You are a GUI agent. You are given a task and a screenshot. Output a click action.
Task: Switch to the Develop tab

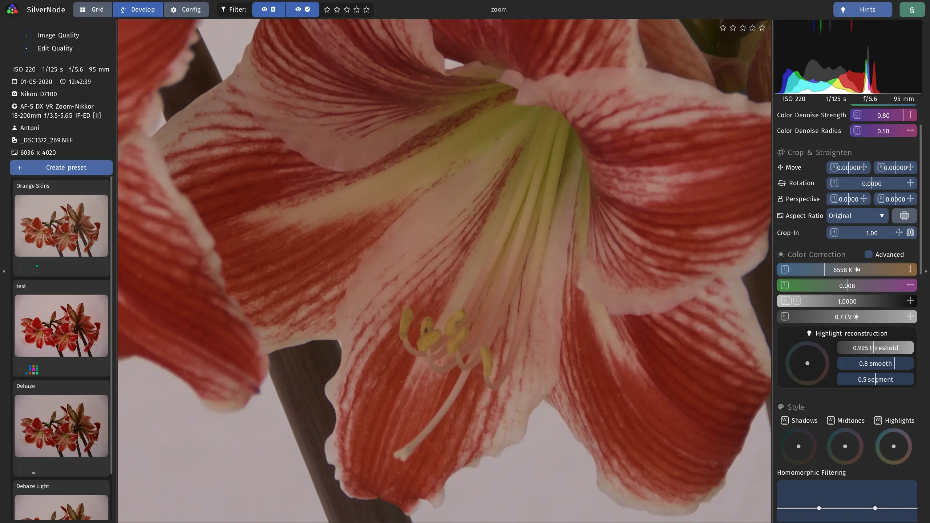(138, 9)
